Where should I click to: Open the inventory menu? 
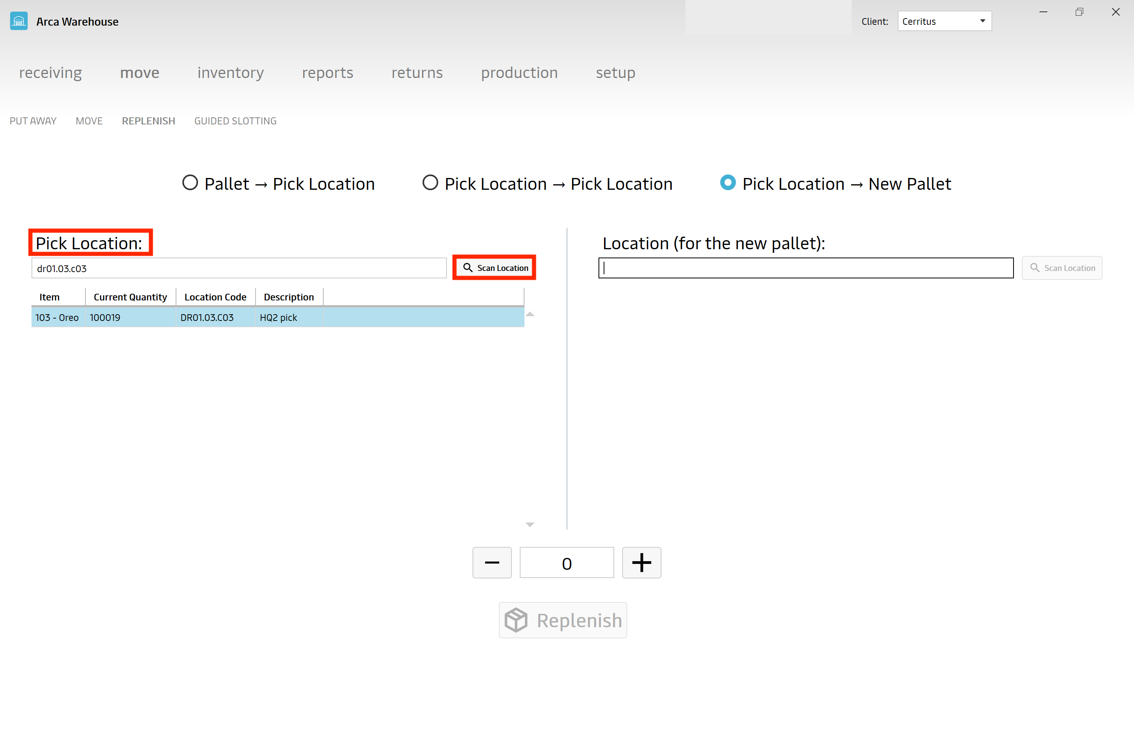pos(230,72)
